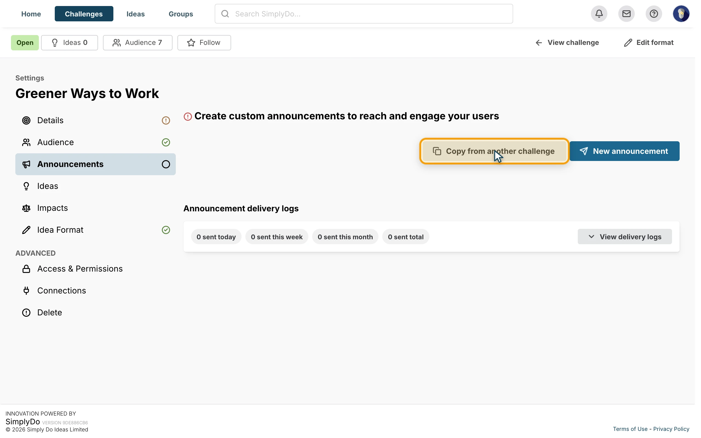This screenshot has height=438, width=701.
Task: Expand View delivery logs
Action: (x=625, y=237)
